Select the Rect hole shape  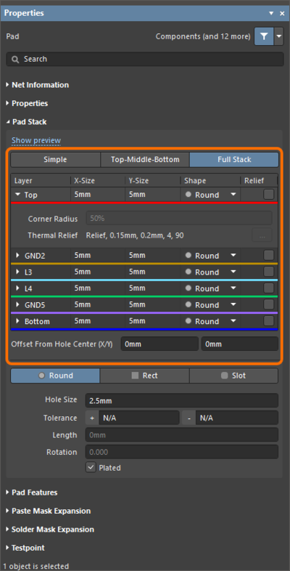[x=144, y=376]
